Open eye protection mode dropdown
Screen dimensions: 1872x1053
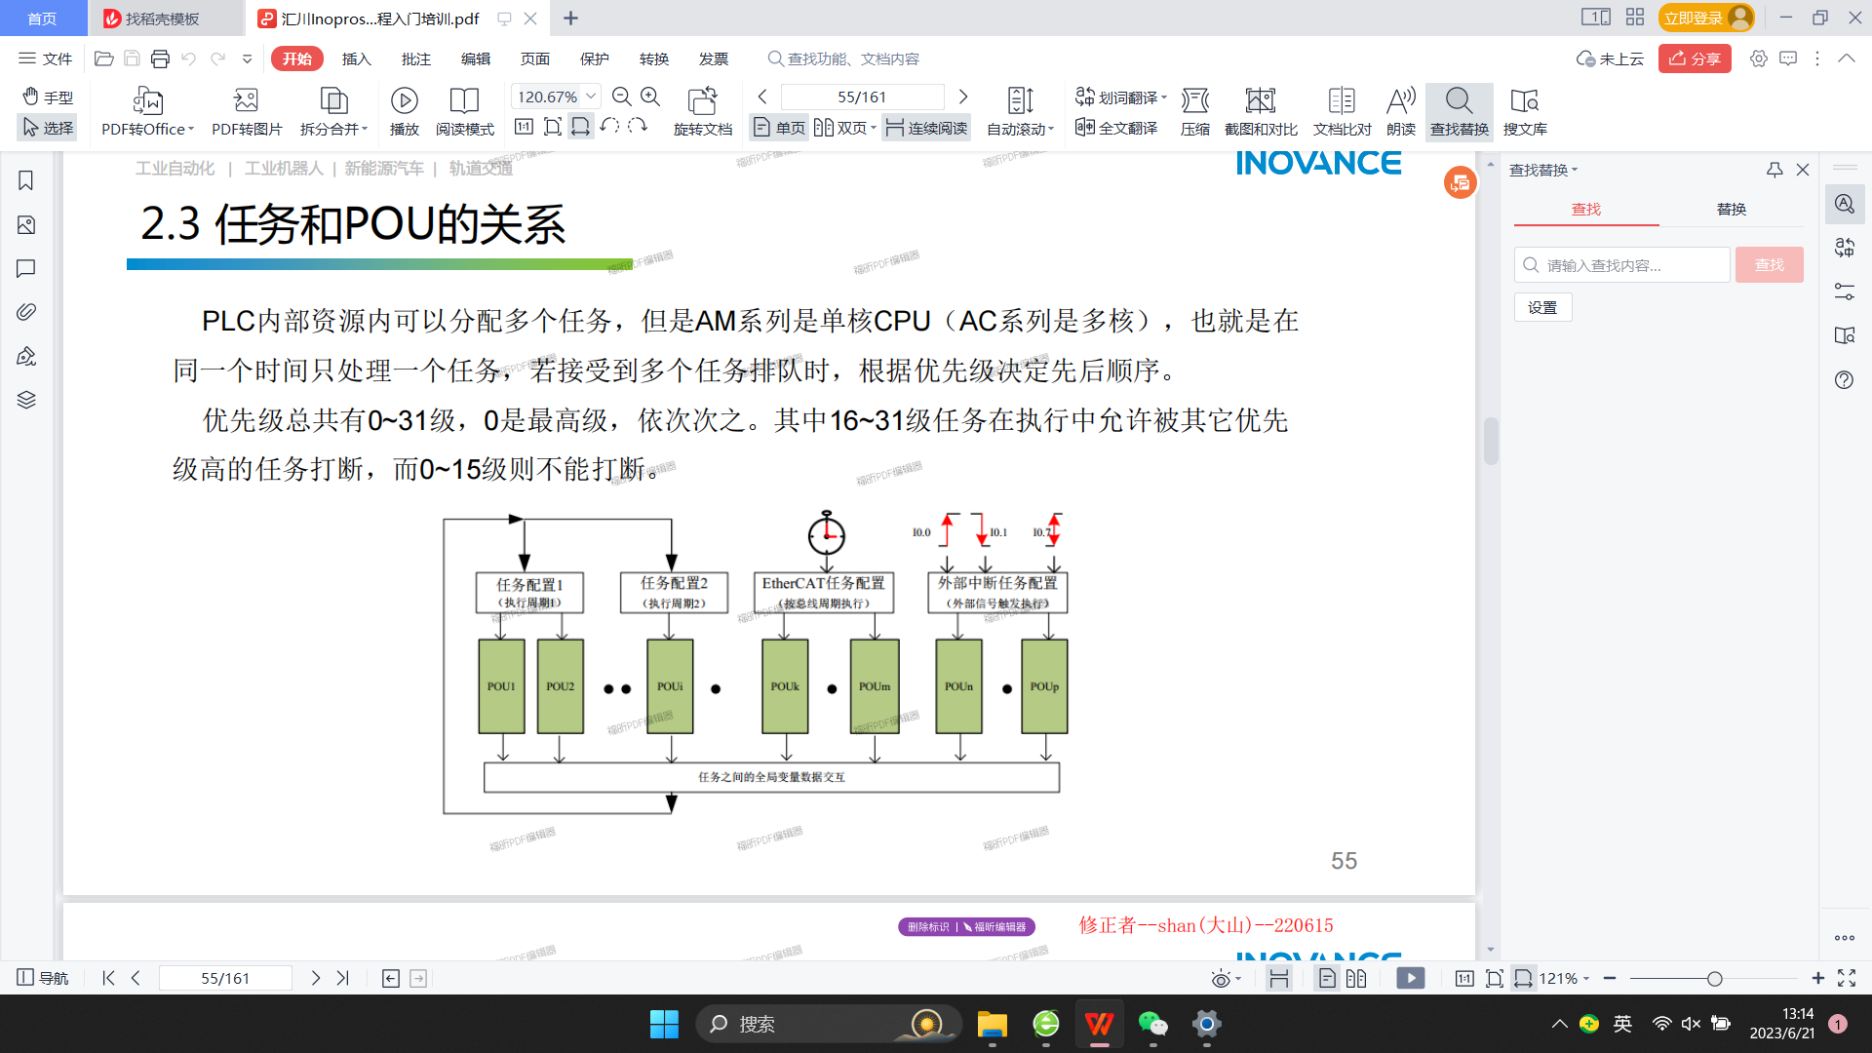click(x=1226, y=978)
